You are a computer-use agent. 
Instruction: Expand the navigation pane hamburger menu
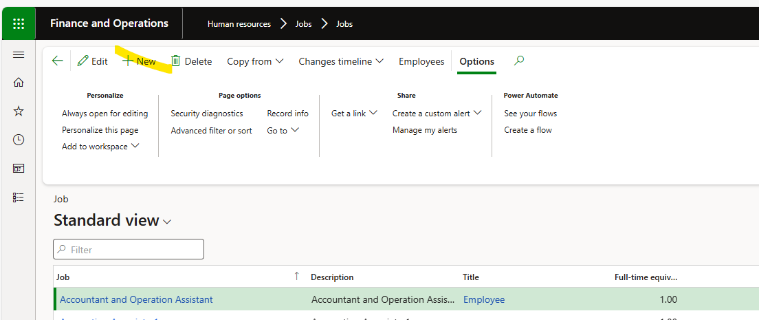[x=19, y=55]
